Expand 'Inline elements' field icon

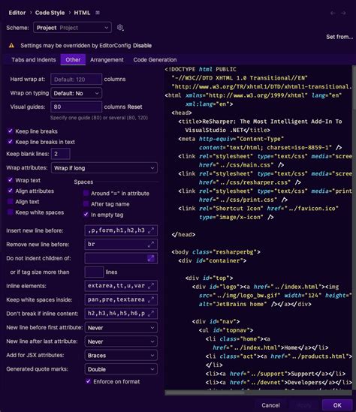click(x=151, y=286)
